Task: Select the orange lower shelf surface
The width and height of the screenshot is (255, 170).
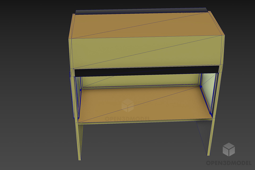Action: [x=143, y=104]
